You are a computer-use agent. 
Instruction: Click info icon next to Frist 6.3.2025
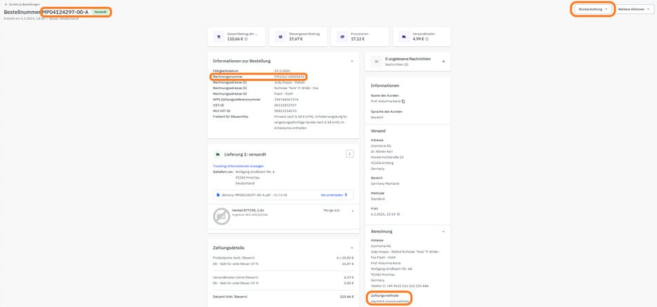pyautogui.click(x=398, y=214)
